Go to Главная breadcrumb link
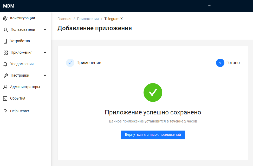The image size is (253, 166). coord(64,19)
